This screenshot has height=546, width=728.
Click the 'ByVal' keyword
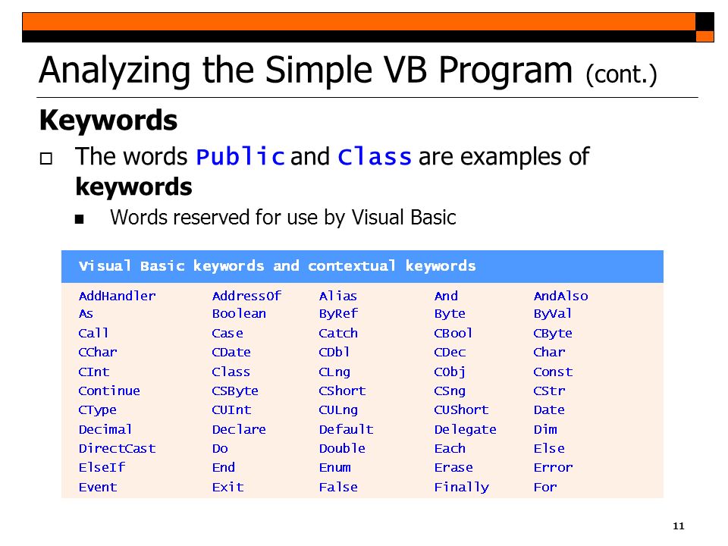pyautogui.click(x=553, y=314)
